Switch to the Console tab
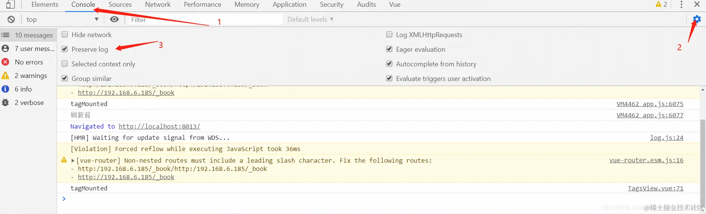This screenshot has height=214, width=706. tap(83, 4)
